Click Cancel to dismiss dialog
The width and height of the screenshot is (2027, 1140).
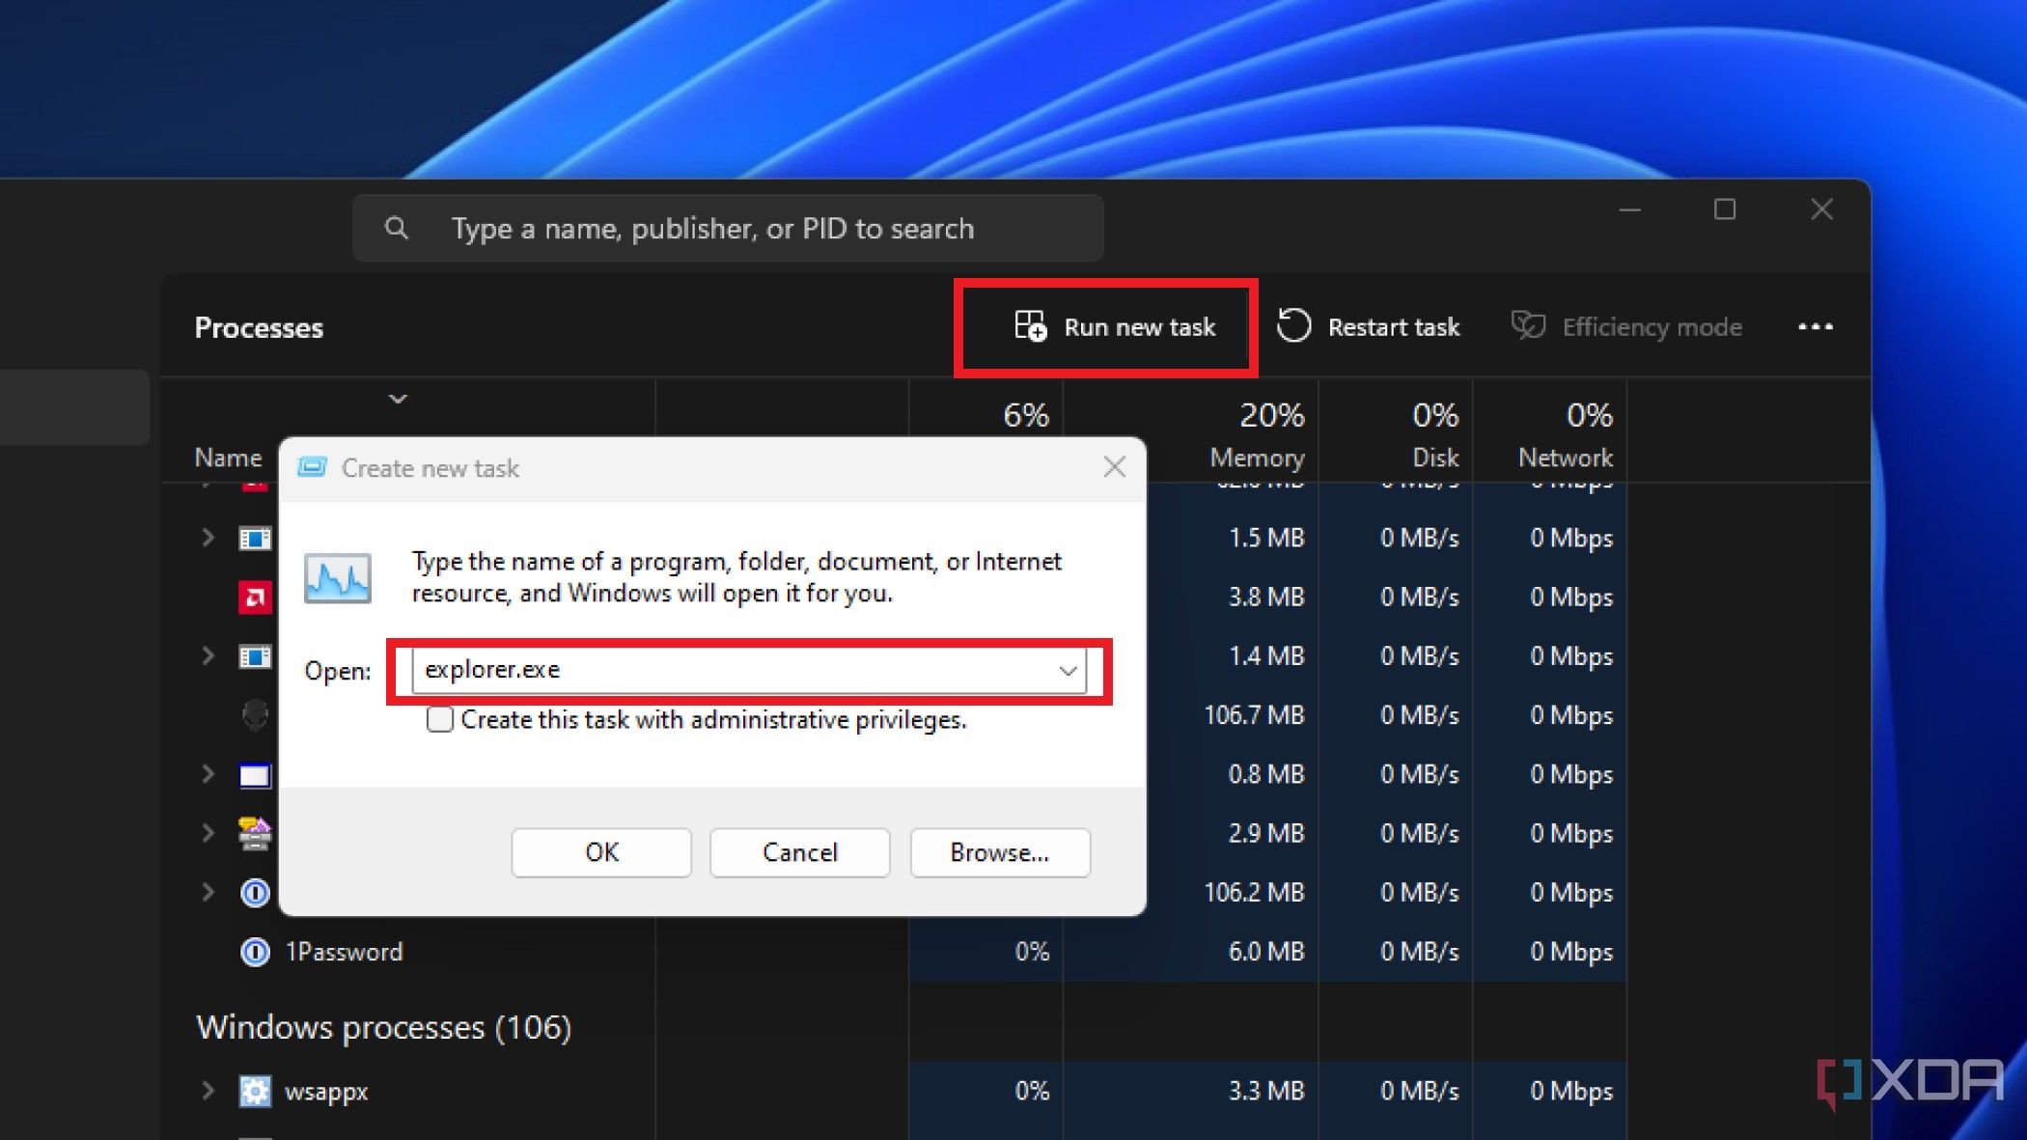(x=800, y=852)
